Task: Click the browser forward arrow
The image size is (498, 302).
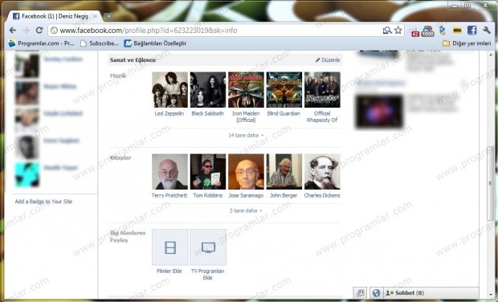Action: [x=26, y=31]
